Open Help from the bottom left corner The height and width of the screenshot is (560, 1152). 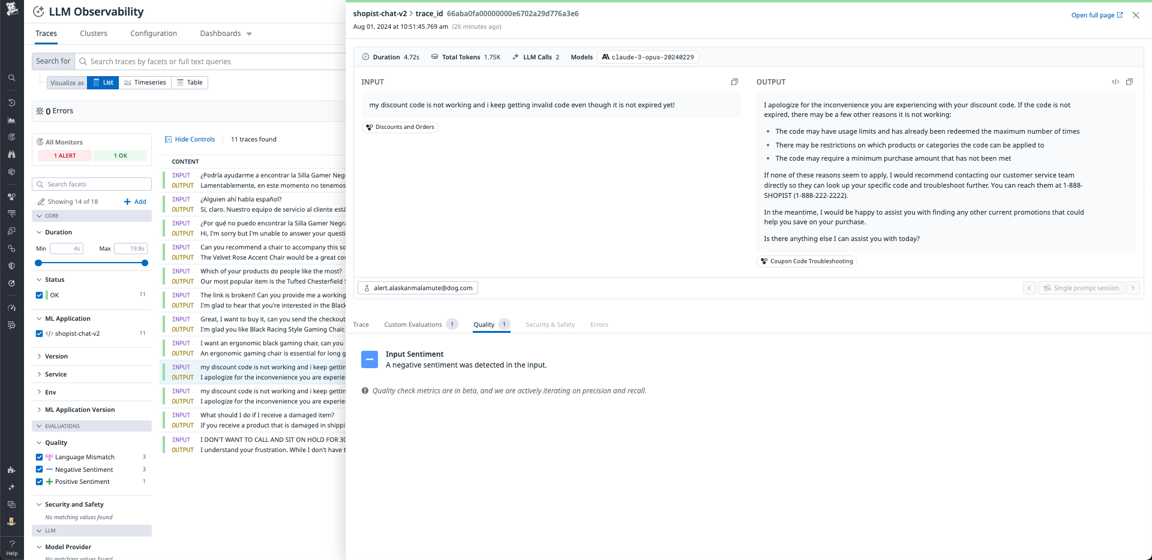[x=11, y=549]
